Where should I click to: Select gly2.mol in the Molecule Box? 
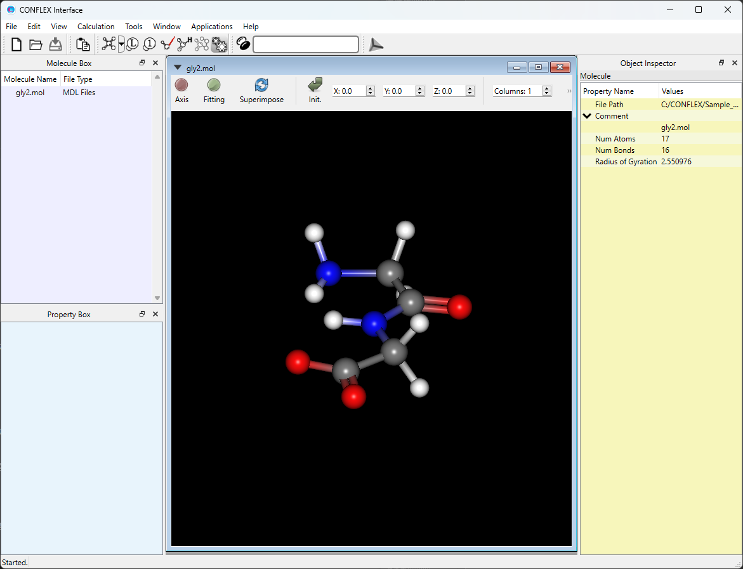point(30,93)
